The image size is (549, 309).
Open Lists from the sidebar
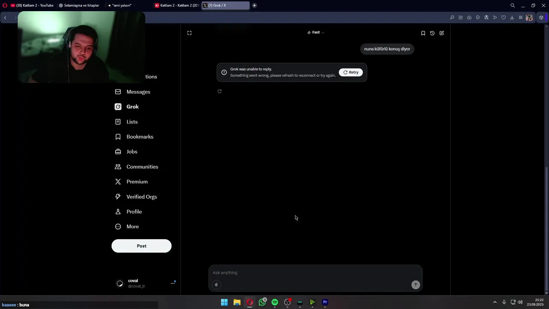click(127, 122)
